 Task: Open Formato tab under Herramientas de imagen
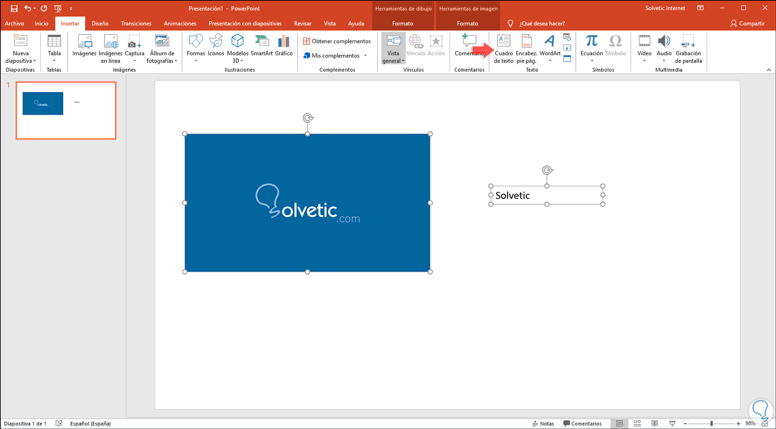pyautogui.click(x=467, y=23)
